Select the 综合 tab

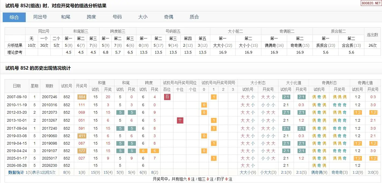14,17
